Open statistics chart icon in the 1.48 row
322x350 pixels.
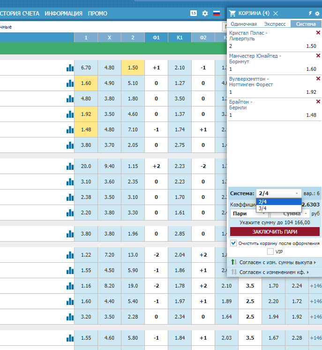coord(70,129)
